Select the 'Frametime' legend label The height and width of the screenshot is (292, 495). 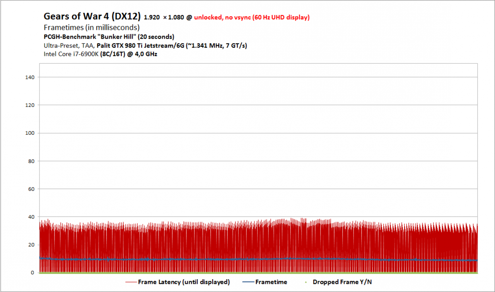pyautogui.click(x=271, y=282)
